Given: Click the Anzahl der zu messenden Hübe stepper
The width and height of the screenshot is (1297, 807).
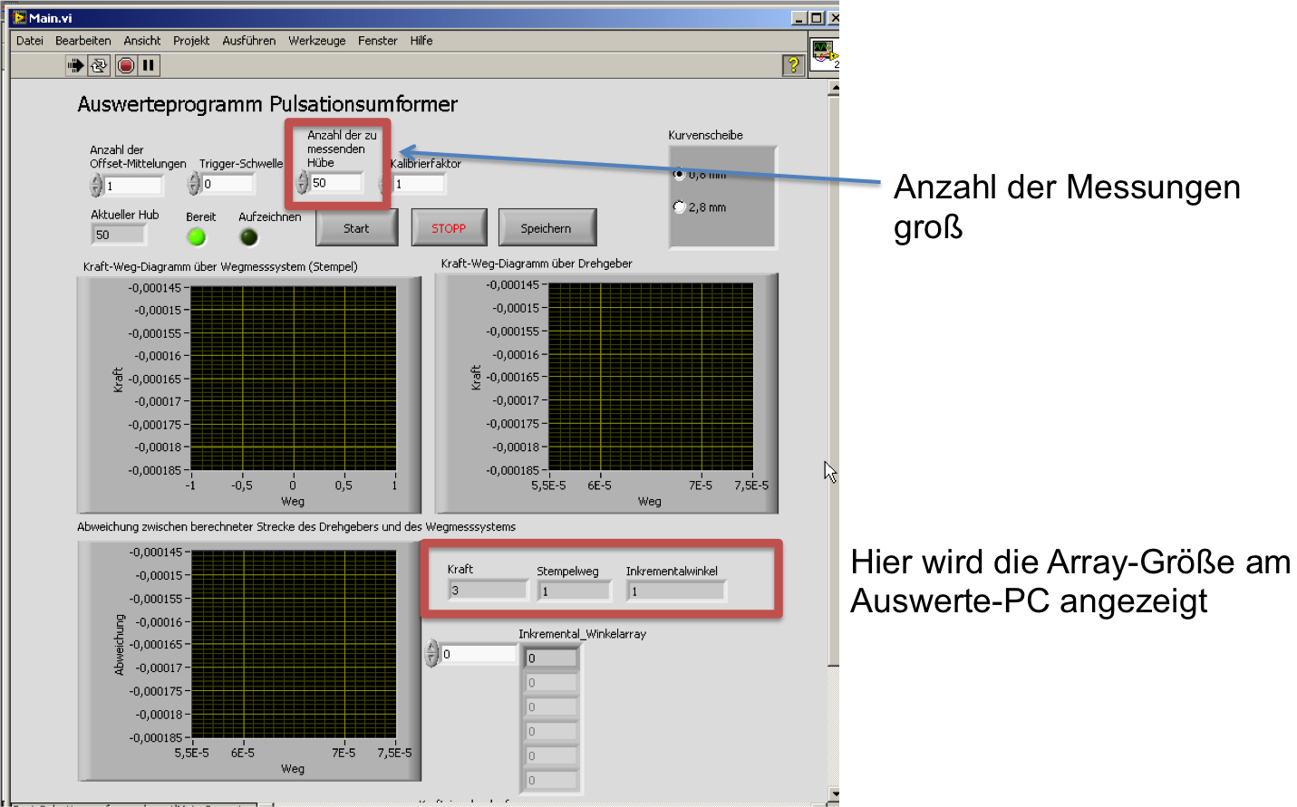Looking at the screenshot, I should [303, 182].
